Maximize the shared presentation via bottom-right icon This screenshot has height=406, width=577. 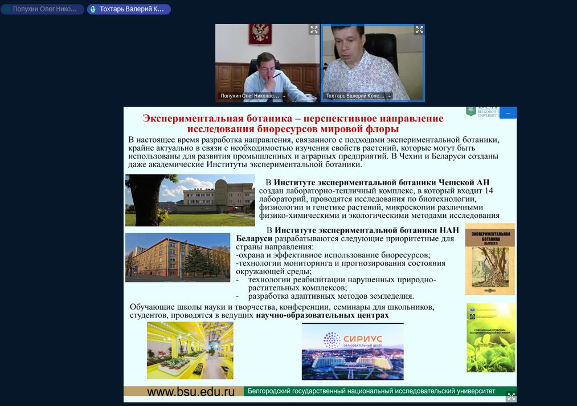(x=511, y=397)
